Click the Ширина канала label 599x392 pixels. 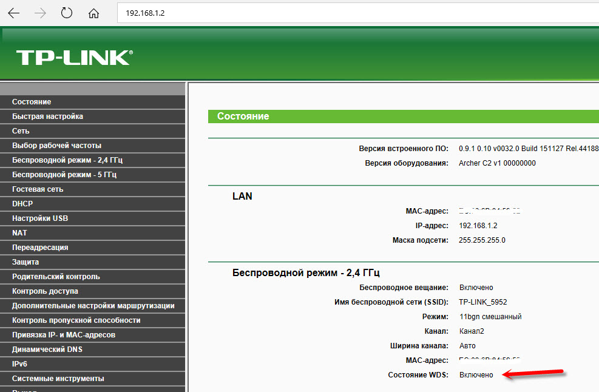click(419, 346)
